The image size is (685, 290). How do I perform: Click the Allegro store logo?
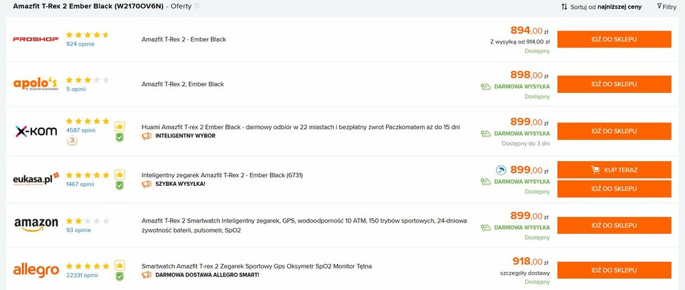36,270
